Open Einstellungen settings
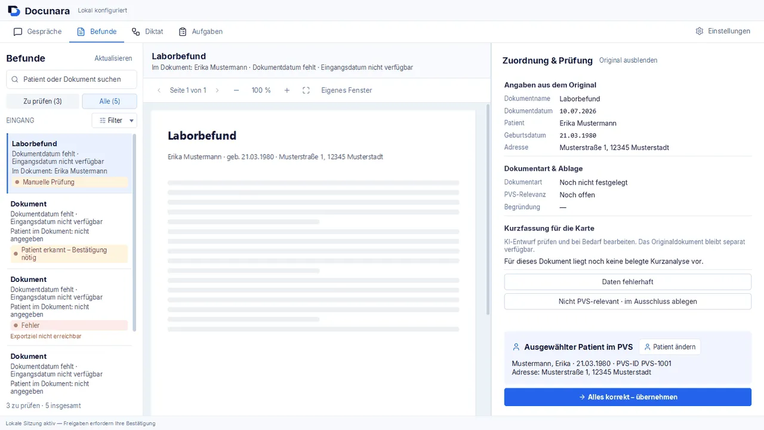Viewport: 764px width, 430px height. click(723, 31)
